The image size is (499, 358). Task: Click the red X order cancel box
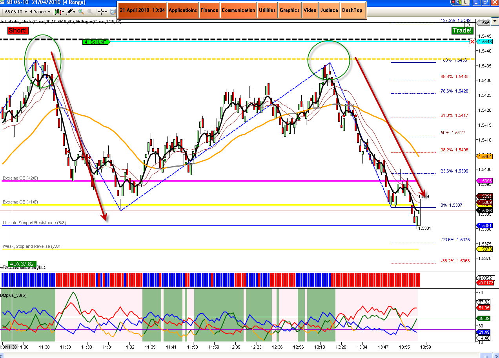point(472,42)
